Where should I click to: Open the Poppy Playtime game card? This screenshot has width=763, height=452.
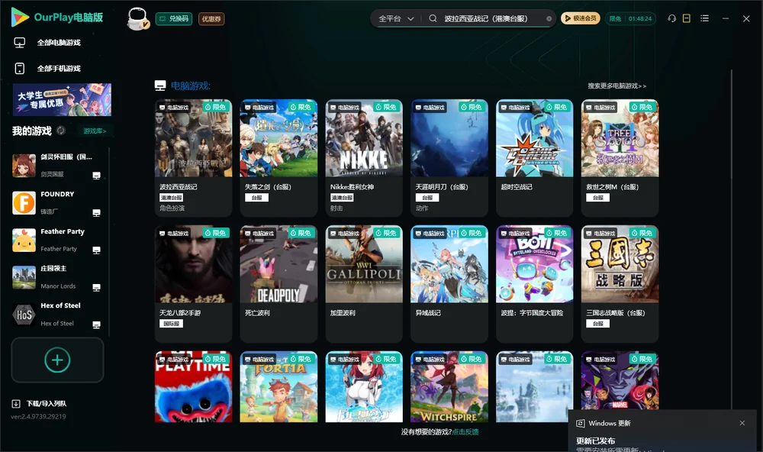tap(193, 387)
